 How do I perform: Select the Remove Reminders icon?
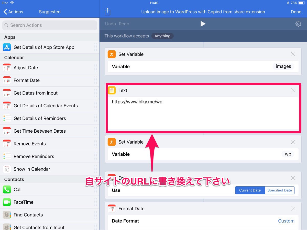coord(7,156)
